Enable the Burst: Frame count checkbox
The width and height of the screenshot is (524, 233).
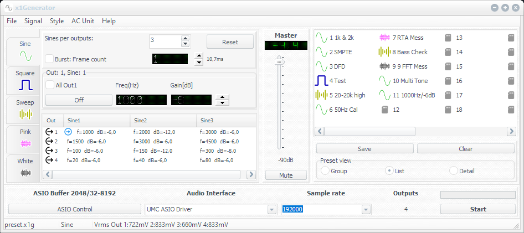[49, 59]
